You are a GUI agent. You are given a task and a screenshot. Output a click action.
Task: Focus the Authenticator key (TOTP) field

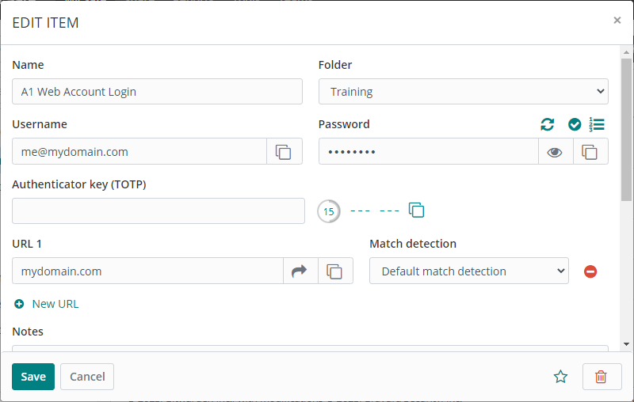(158, 211)
